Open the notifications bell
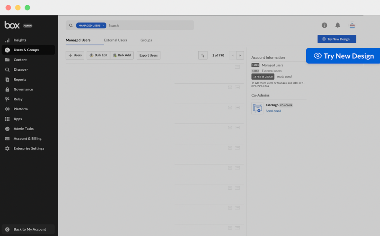Viewport: 380px width, 236px height. tap(338, 25)
